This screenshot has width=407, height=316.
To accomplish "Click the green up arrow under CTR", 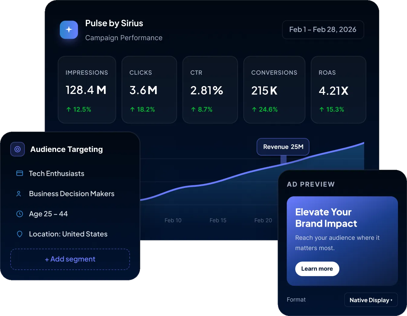I will (x=193, y=110).
